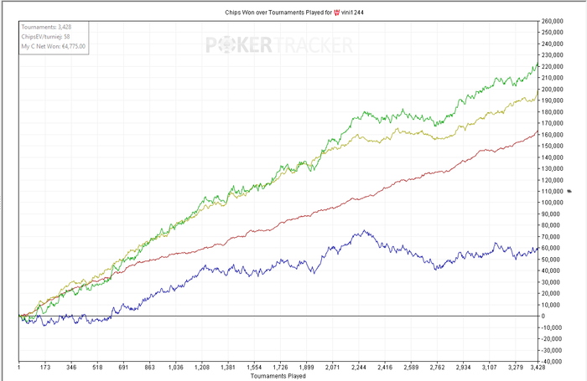Image resolution: width=587 pixels, height=381 pixels.
Task: Click y-axis label 260,000
Action: click(x=553, y=21)
